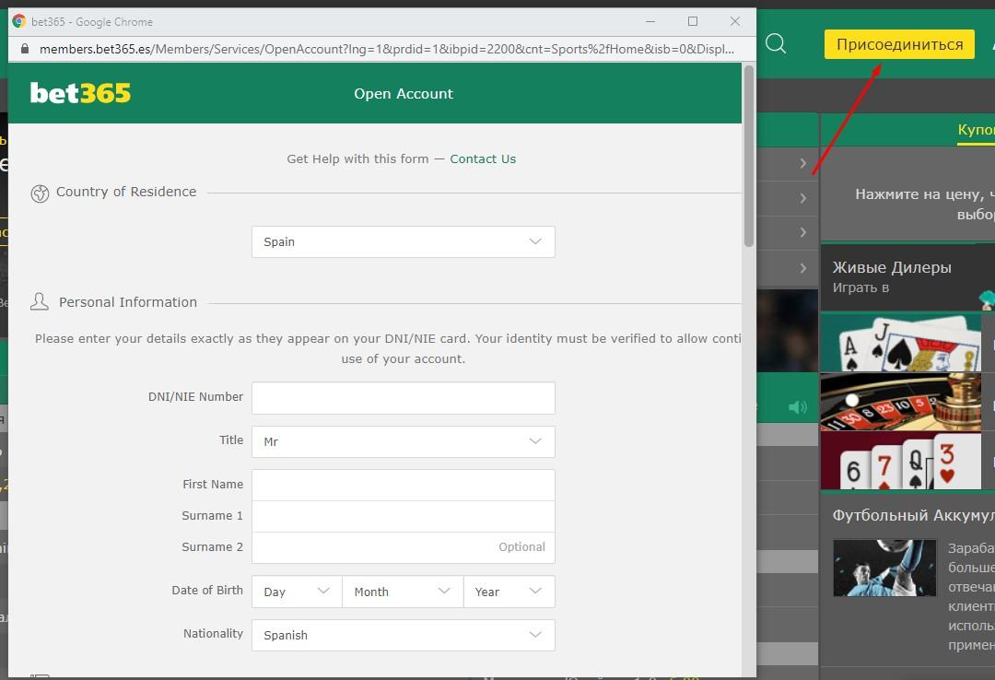Screen dimensions: 995x680
Task: Click the Open Account header text
Action: 404,94
